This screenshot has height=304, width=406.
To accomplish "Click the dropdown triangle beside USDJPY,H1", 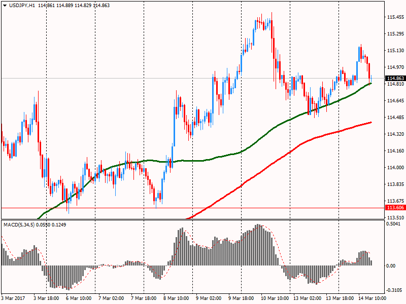I will point(5,6).
